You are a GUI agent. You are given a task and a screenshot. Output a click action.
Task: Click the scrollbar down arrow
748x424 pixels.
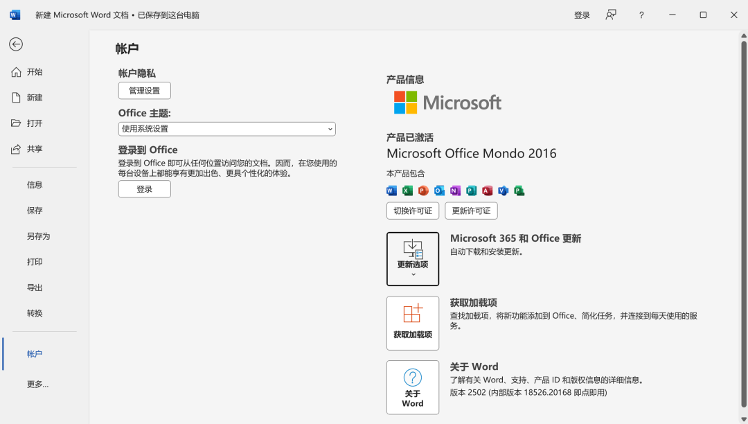tap(744, 419)
